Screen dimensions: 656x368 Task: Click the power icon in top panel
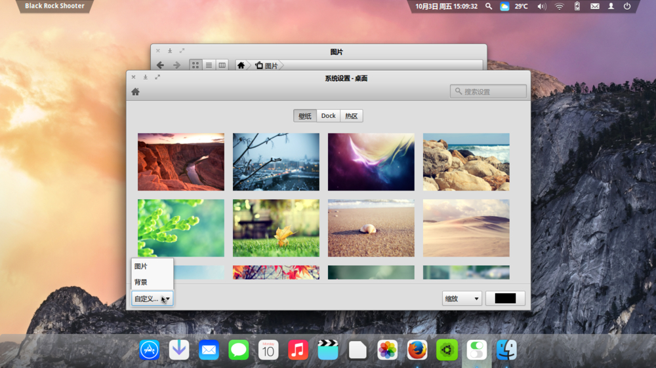pos(627,7)
